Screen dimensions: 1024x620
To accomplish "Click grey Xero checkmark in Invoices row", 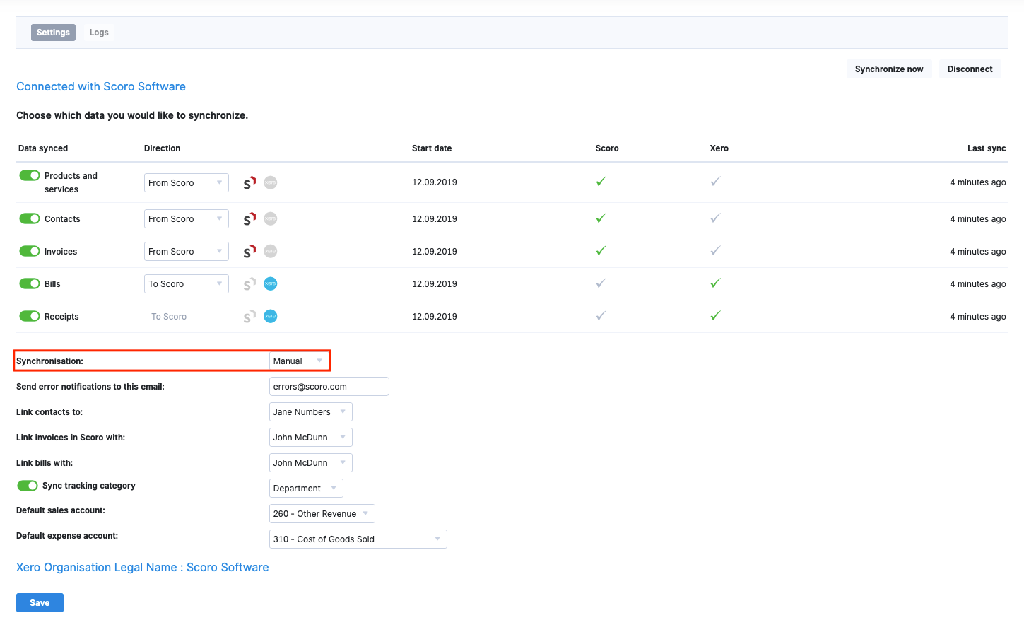I will click(x=715, y=251).
